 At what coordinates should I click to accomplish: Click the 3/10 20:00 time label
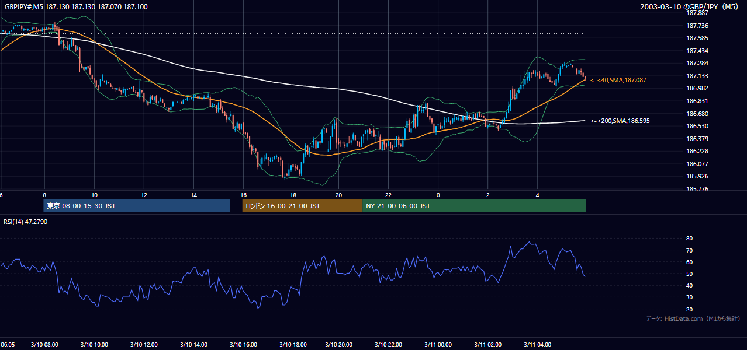[x=338, y=345]
